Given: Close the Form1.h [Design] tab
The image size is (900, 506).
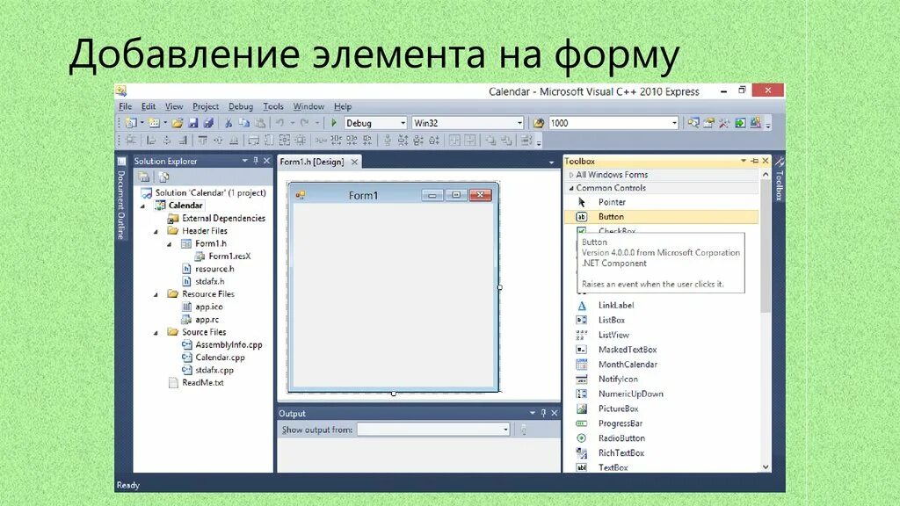Looking at the screenshot, I should [x=355, y=162].
